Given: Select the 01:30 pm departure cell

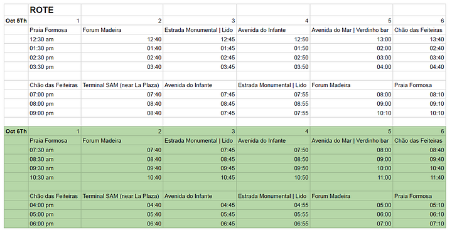Looking at the screenshot, I should point(55,48).
